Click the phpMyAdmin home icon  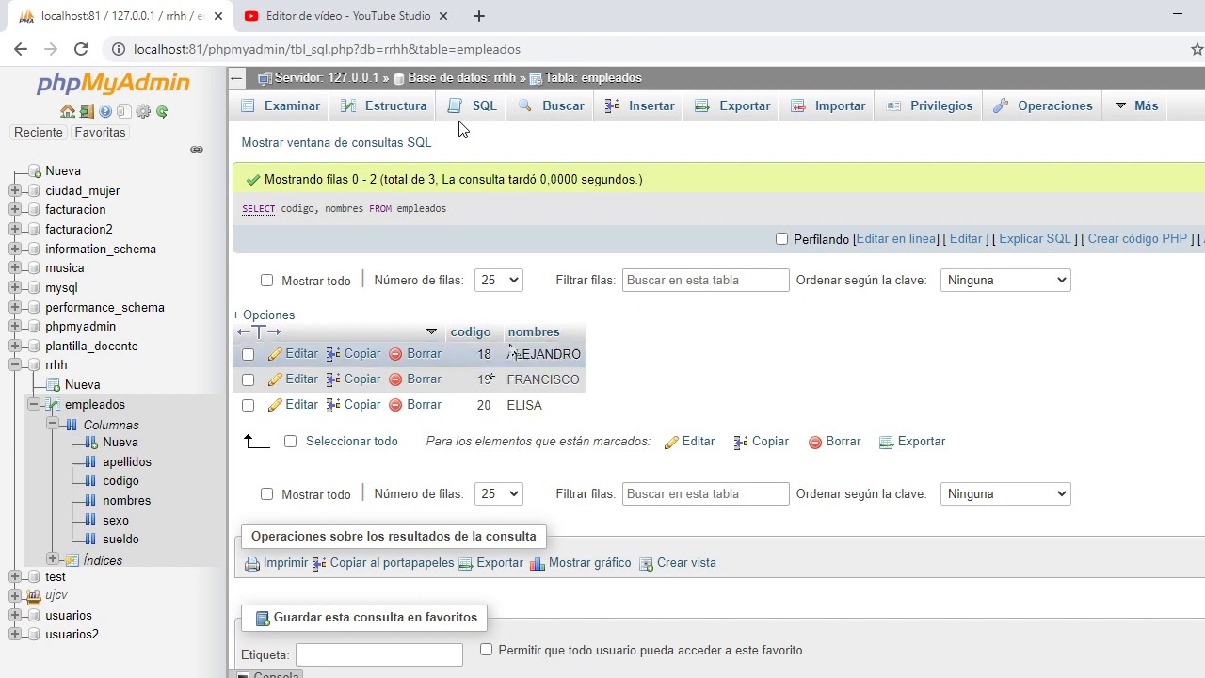click(68, 111)
